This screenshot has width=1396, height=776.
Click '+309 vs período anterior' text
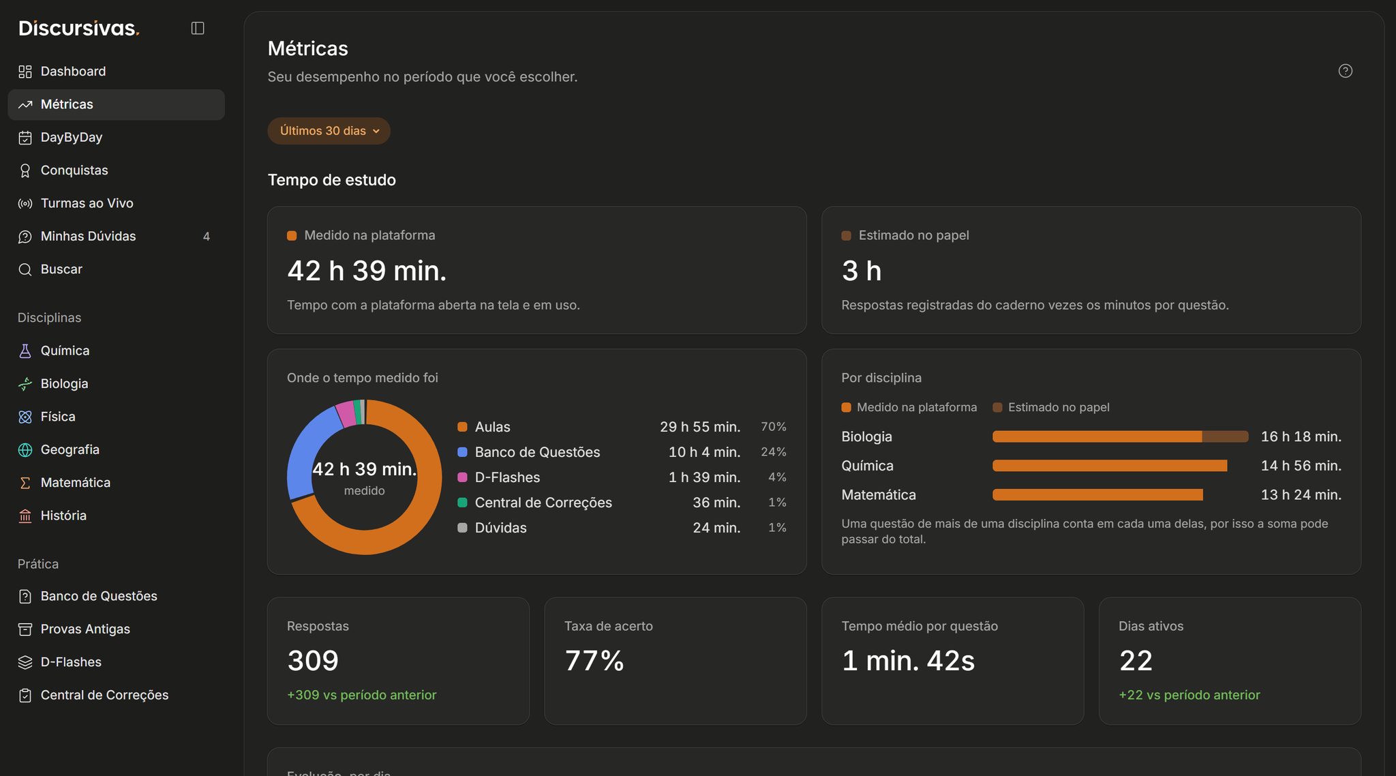tap(362, 695)
